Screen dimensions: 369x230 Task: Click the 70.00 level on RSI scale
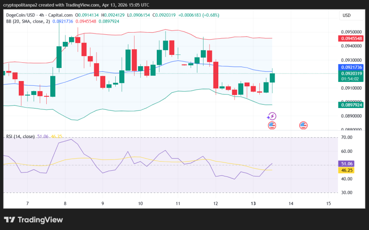click(x=346, y=138)
